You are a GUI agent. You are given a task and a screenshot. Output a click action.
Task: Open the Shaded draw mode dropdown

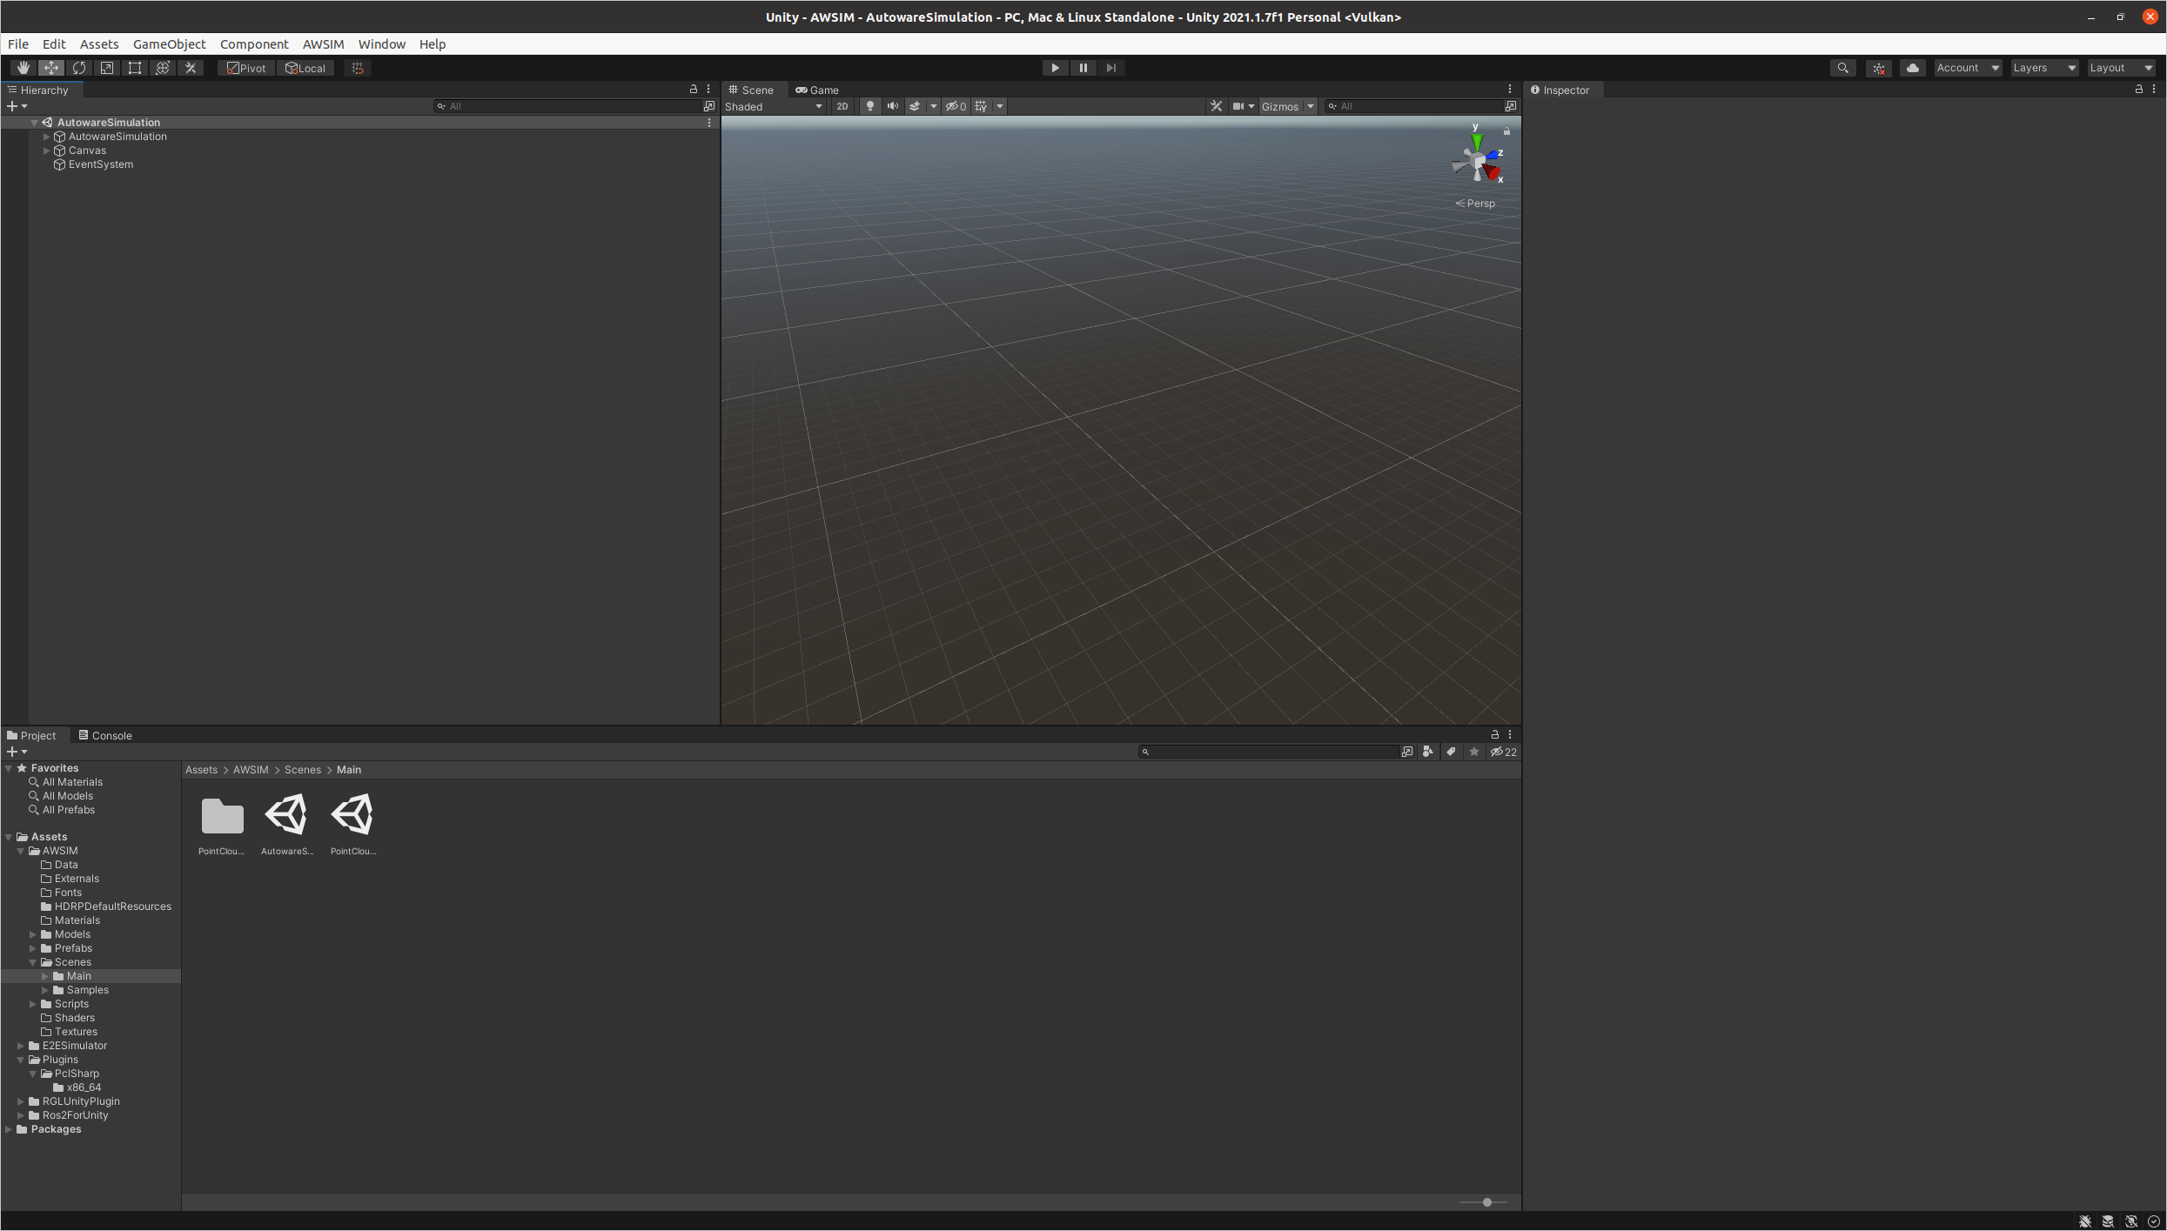[x=772, y=105]
